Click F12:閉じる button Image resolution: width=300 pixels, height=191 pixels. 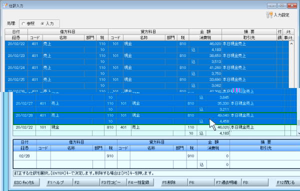pos(288,182)
